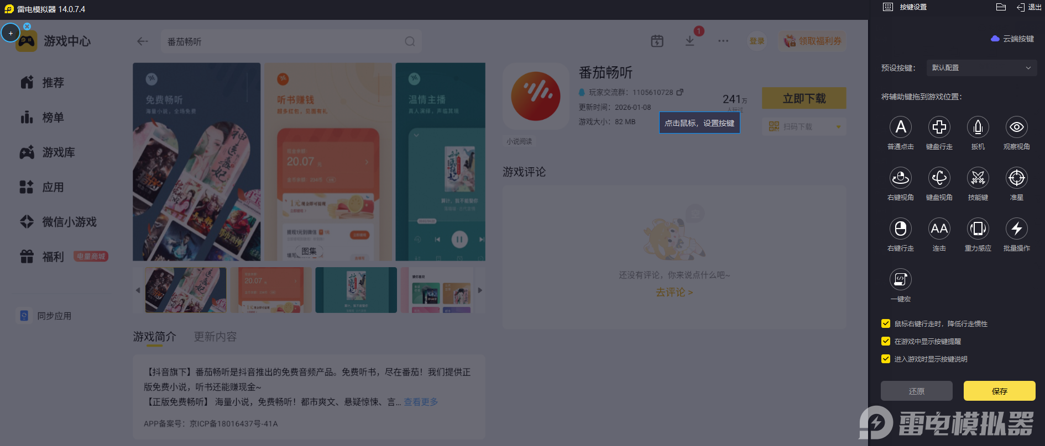Open 应用 in the sidebar
1045x446 pixels.
point(42,187)
